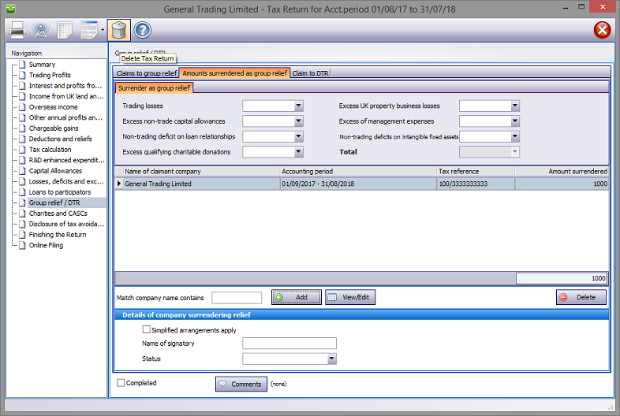Select Amounts surrendered as group relief tab
The height and width of the screenshot is (416, 620).
234,73
